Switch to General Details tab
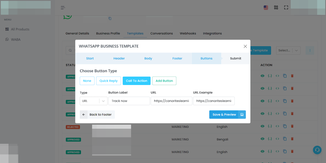This screenshot has height=163, width=326. point(77,33)
